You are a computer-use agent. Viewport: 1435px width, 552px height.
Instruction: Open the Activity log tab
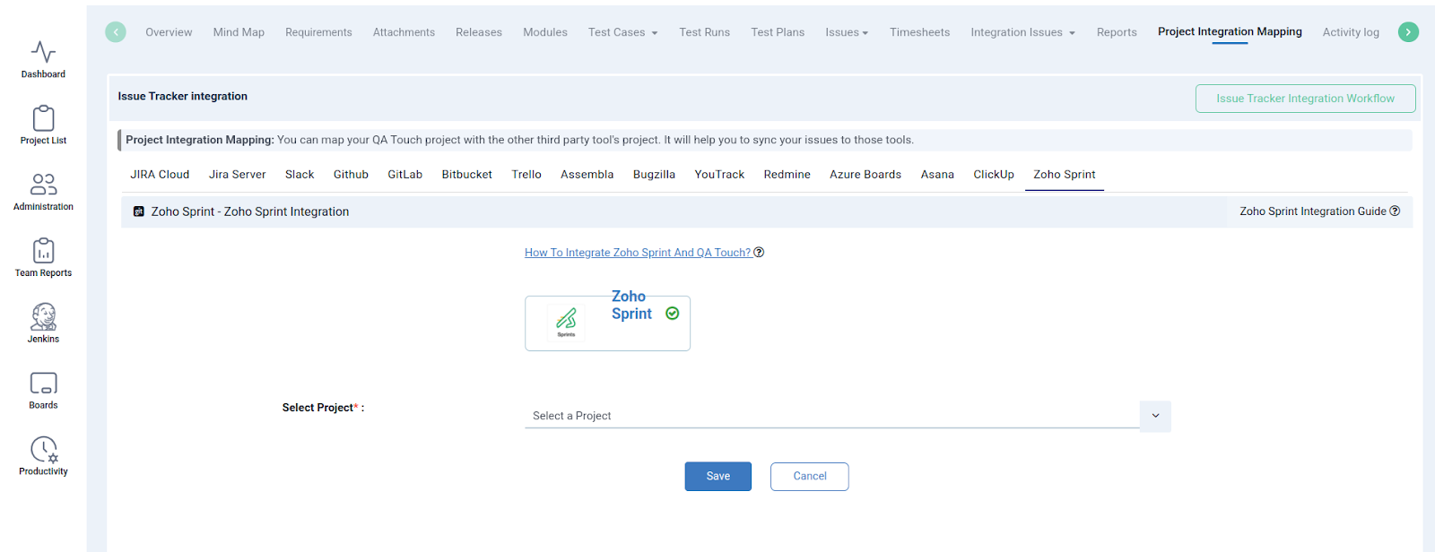[x=1351, y=32]
